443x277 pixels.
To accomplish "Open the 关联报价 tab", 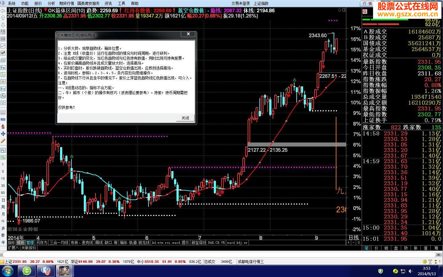I will [x=29, y=247].
